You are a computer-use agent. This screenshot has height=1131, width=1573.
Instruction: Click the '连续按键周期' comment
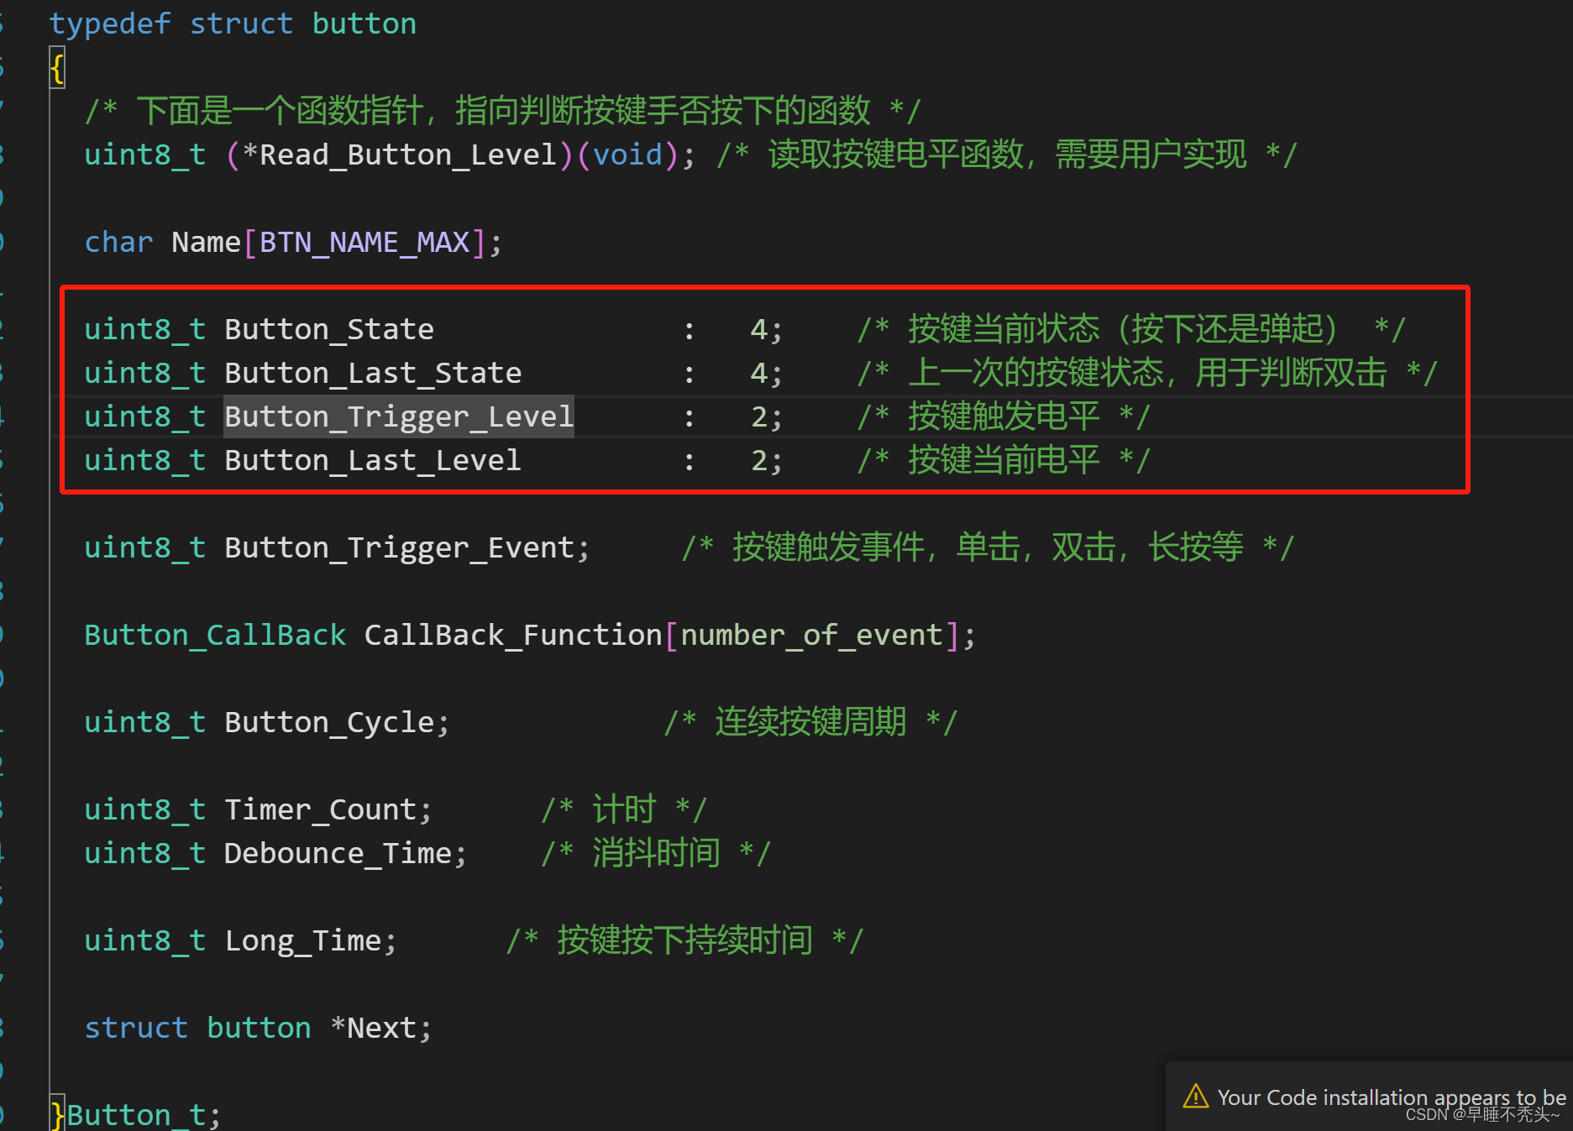coord(810,722)
